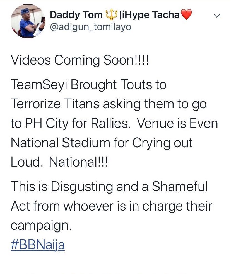Click the display name "Daddy Tom"
The width and height of the screenshot is (231, 274).
[76, 15]
